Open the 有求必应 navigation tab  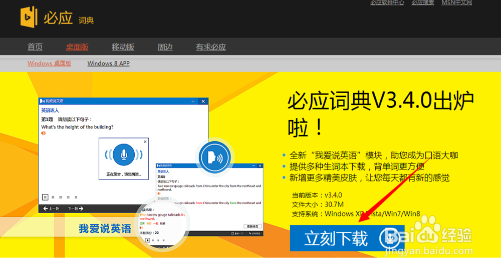211,47
